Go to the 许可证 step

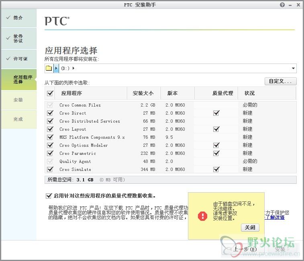(19, 59)
